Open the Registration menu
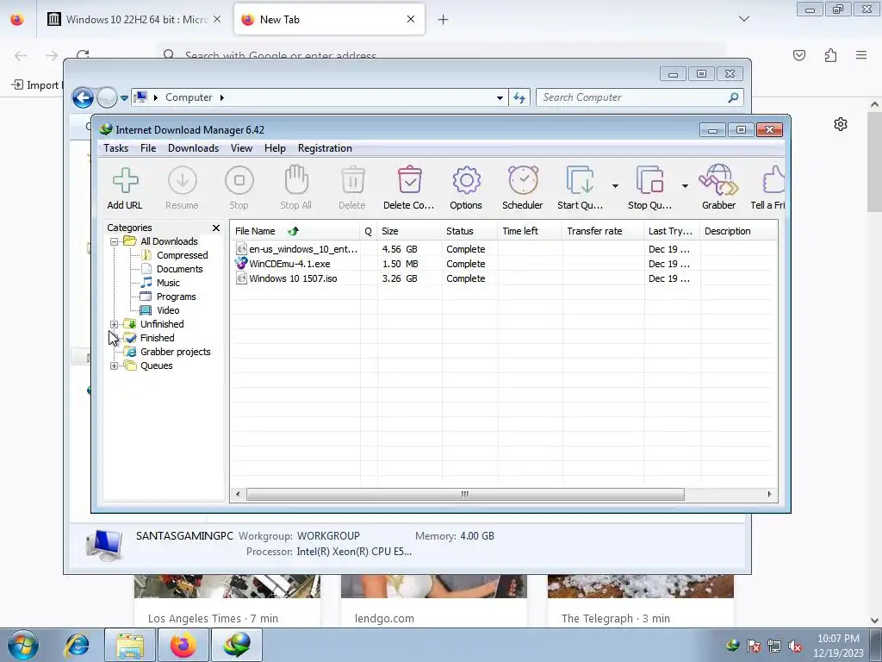This screenshot has width=882, height=662. tap(325, 148)
